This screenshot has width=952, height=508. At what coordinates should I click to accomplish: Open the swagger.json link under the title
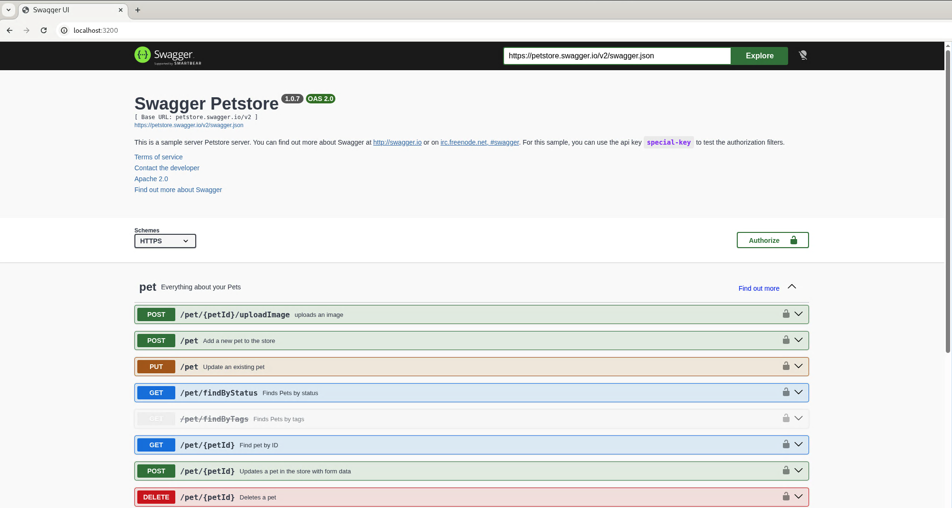point(189,125)
